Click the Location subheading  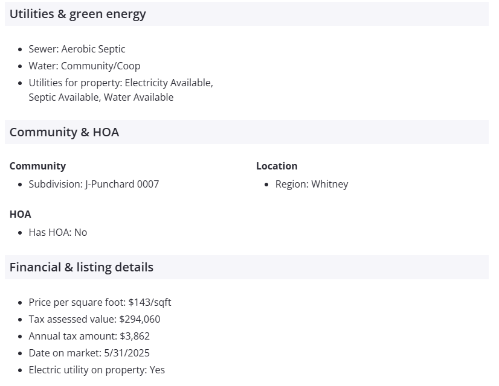tap(277, 166)
